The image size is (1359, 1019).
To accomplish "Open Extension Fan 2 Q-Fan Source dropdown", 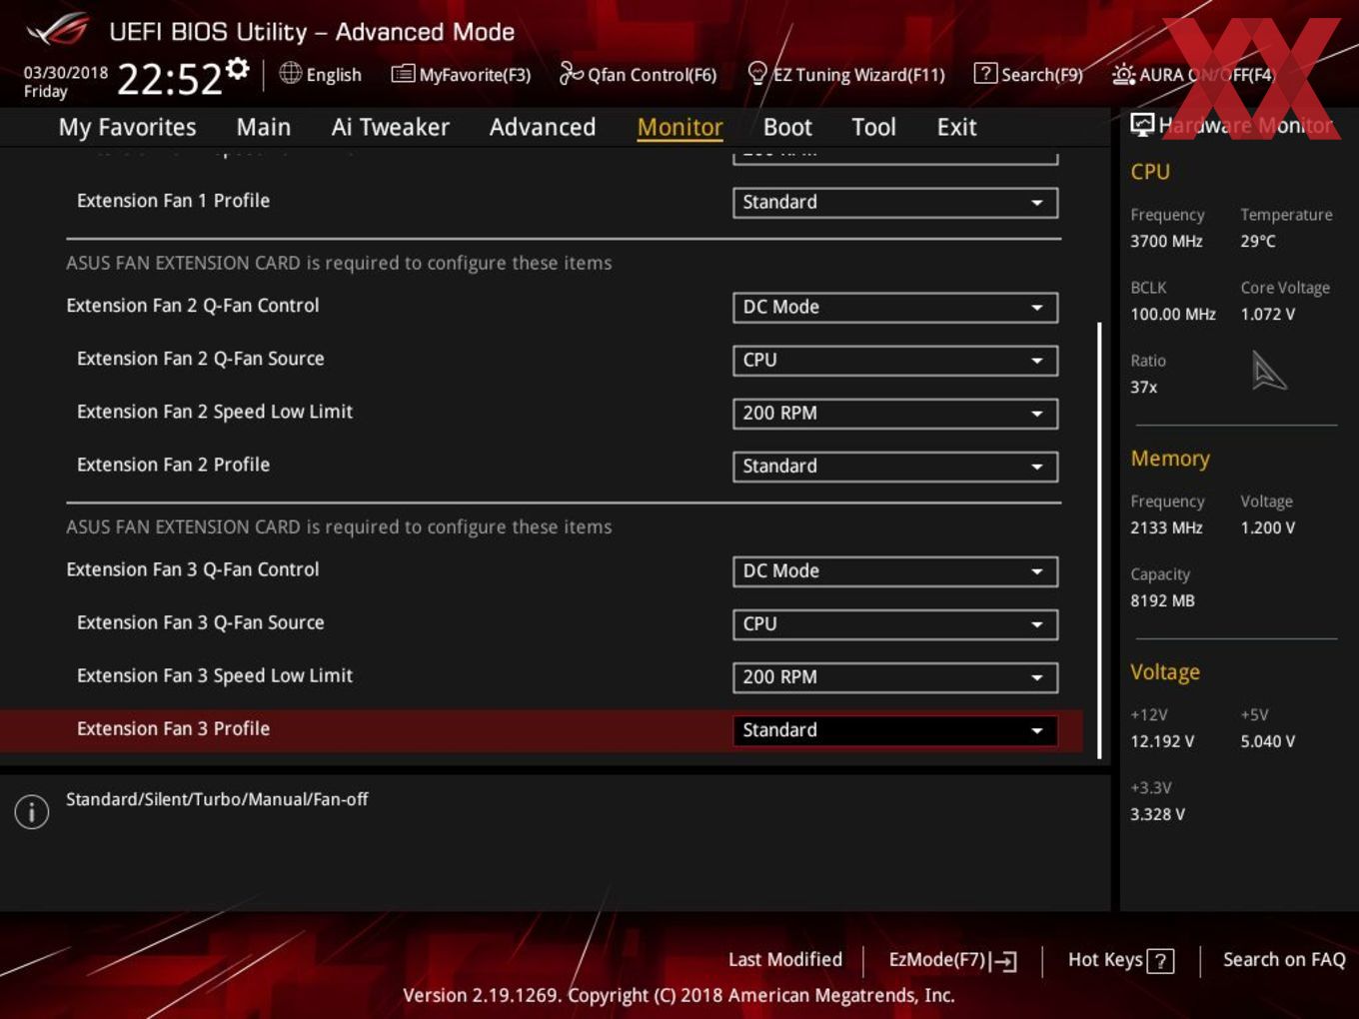I will pos(895,360).
